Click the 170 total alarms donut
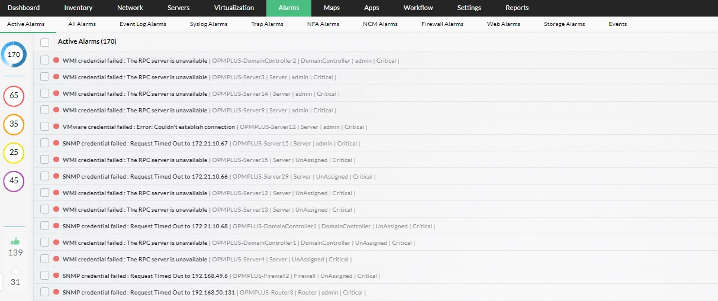The width and height of the screenshot is (718, 301). (14, 54)
